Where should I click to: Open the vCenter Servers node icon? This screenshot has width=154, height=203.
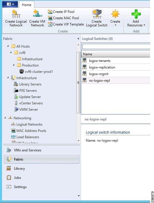coord(16,103)
